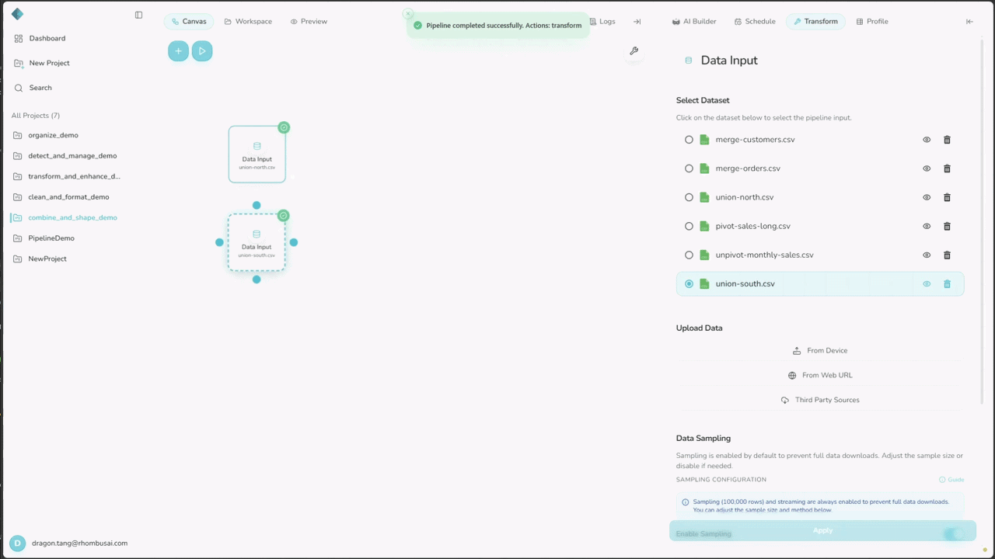Click the arrow icon next to Logs
This screenshot has height=559, width=995.
(x=637, y=22)
